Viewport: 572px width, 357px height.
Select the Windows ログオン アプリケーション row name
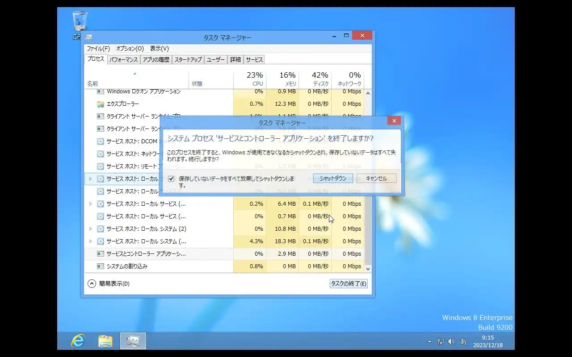(x=143, y=91)
